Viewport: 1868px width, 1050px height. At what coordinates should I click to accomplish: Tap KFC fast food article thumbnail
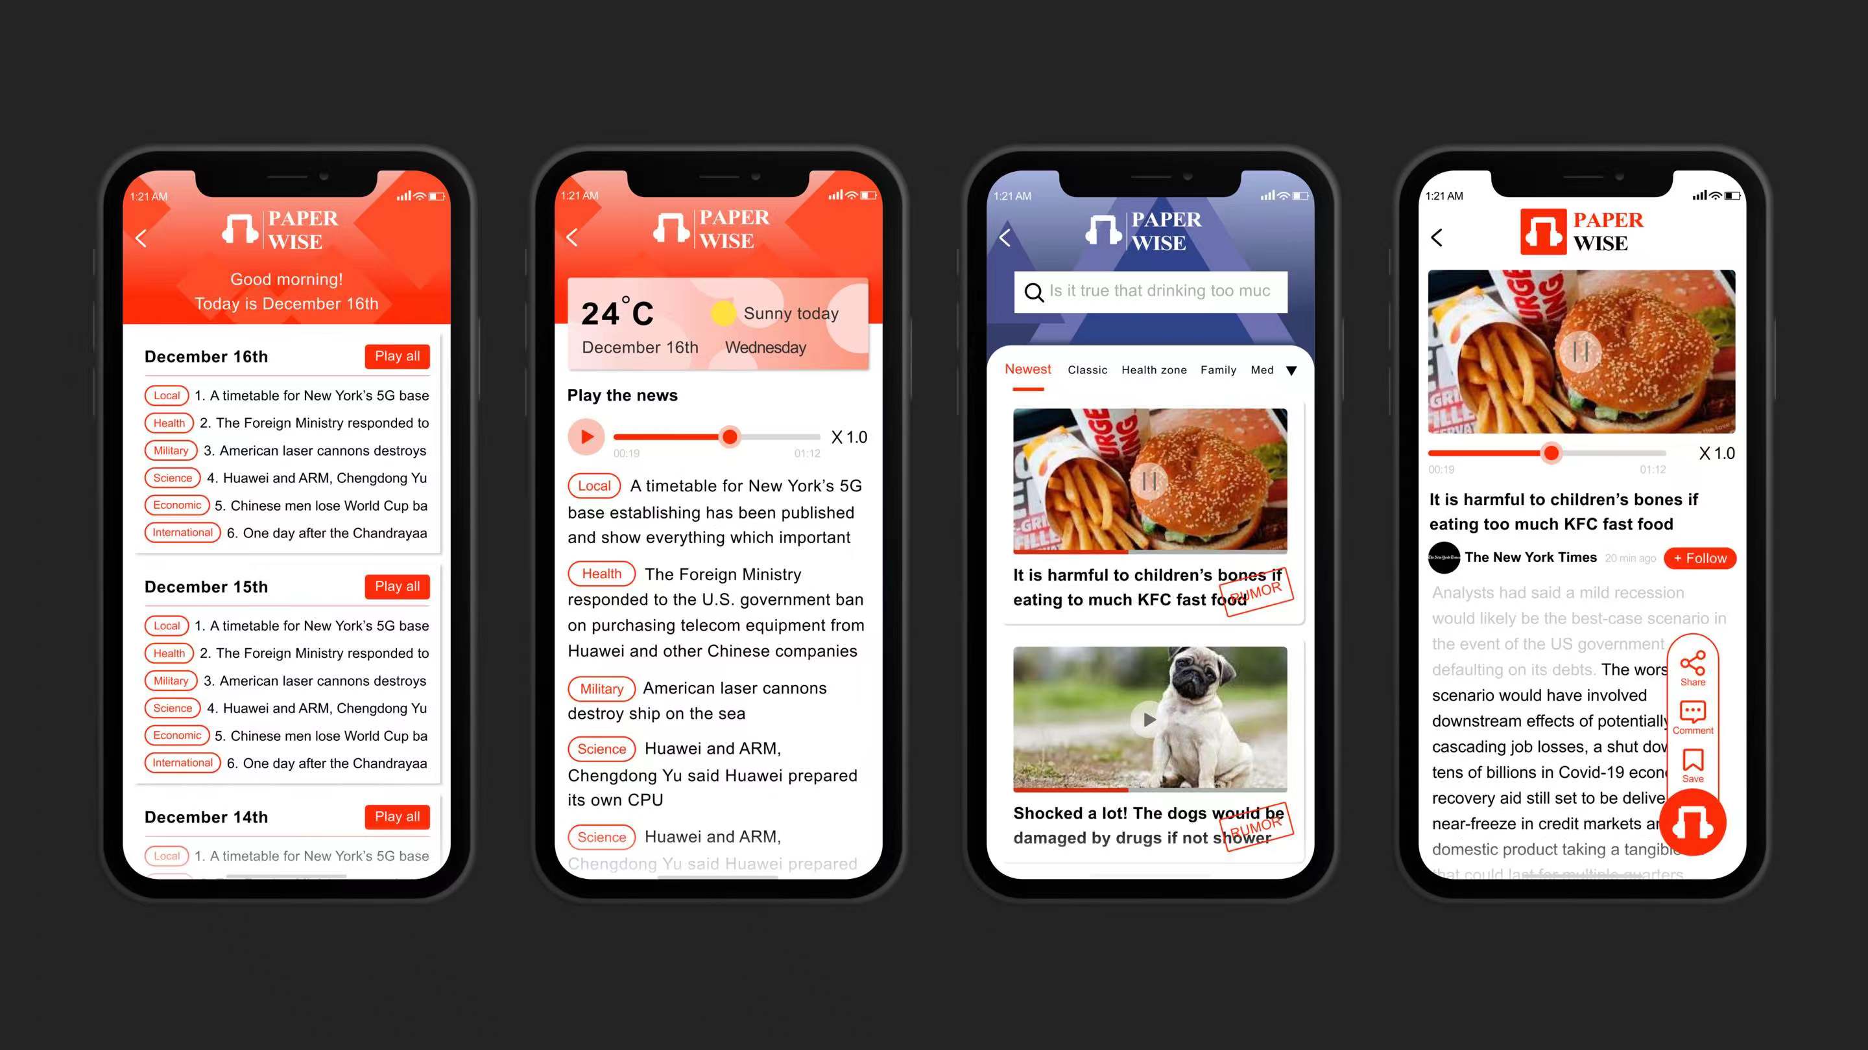1149,480
